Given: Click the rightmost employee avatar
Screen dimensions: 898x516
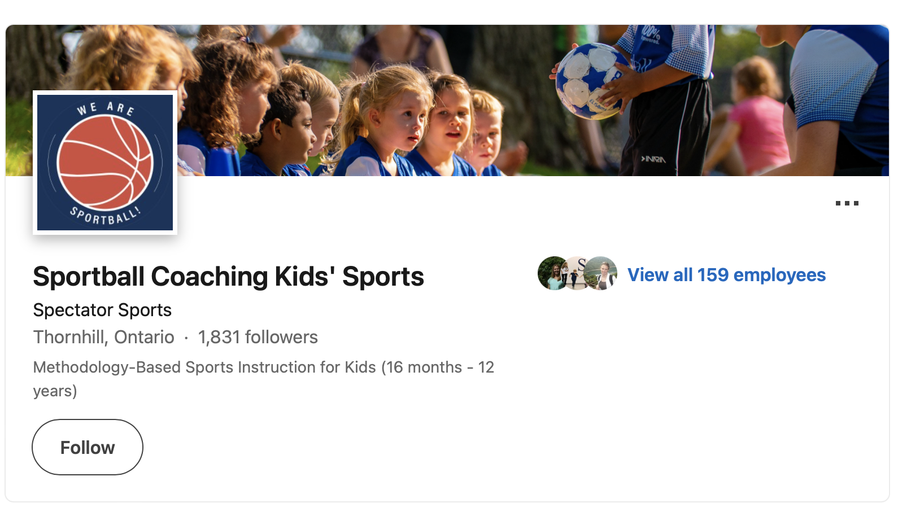Looking at the screenshot, I should 602,273.
